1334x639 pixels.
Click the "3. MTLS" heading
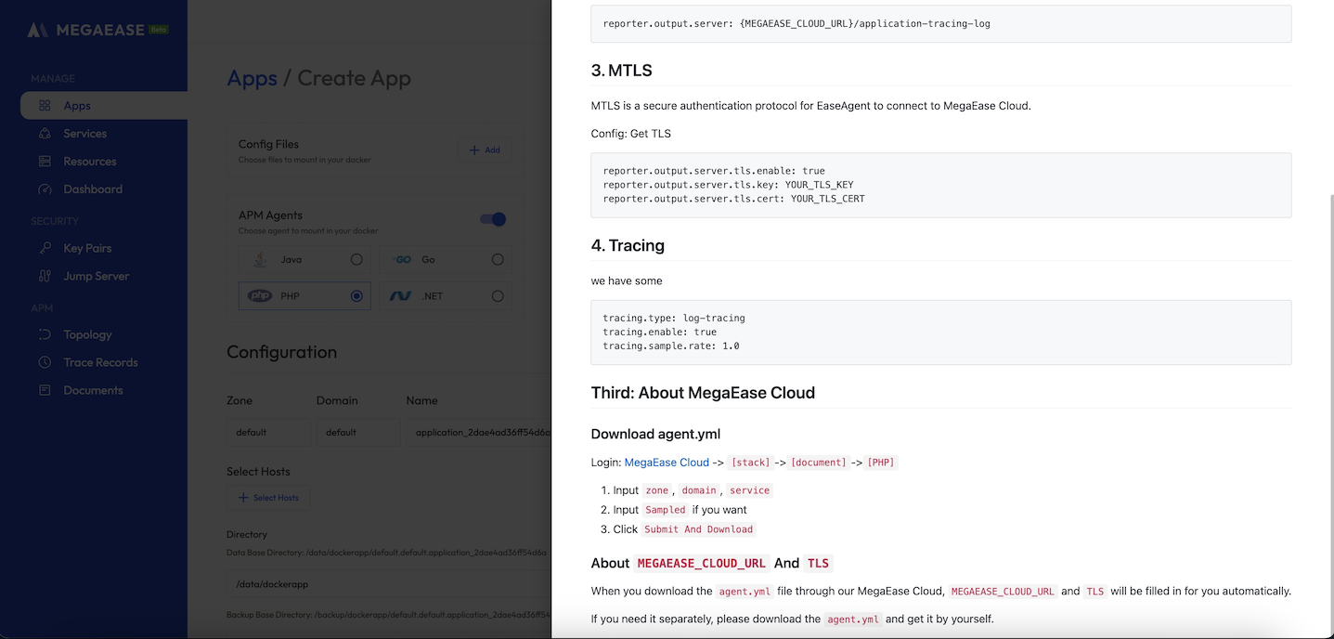621,71
